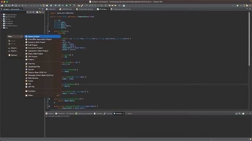Open the CompanyServlet.java editor tab

coord(85,9)
